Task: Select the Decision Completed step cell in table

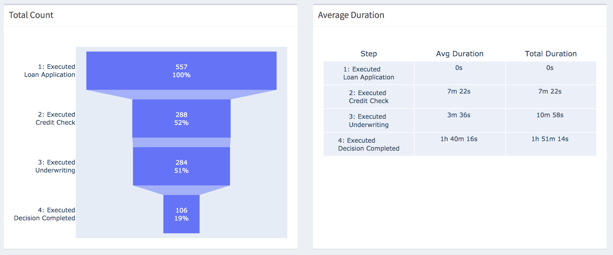Action: coord(369,145)
